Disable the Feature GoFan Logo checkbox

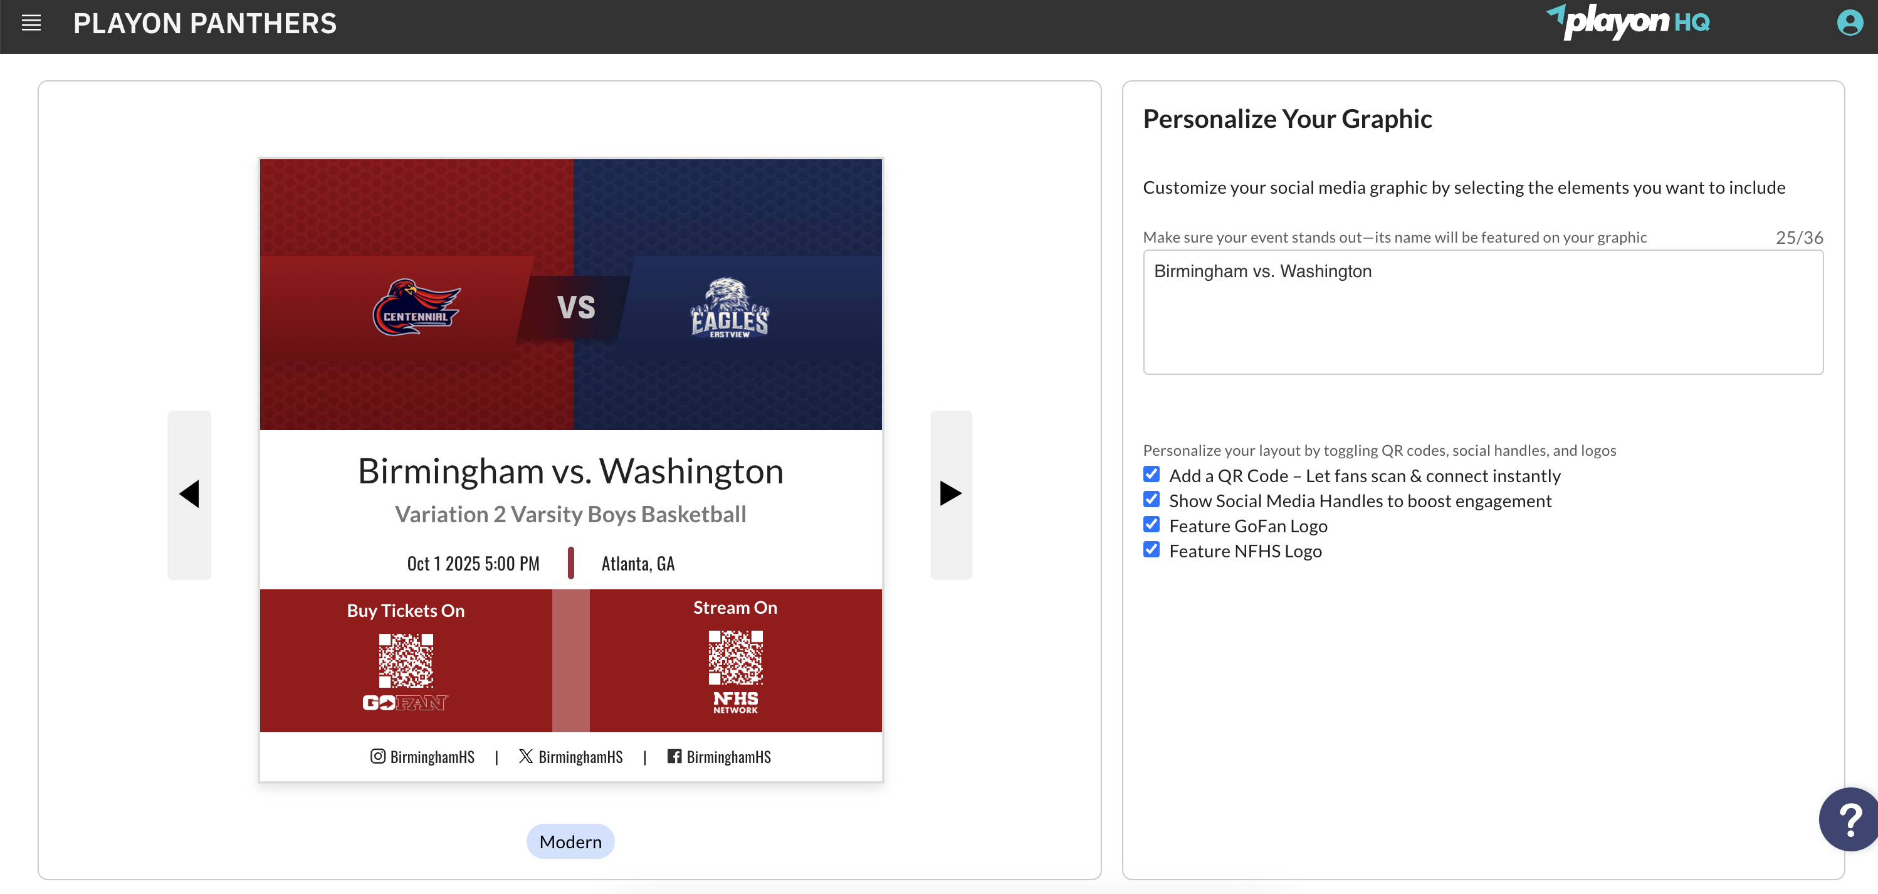1151,524
